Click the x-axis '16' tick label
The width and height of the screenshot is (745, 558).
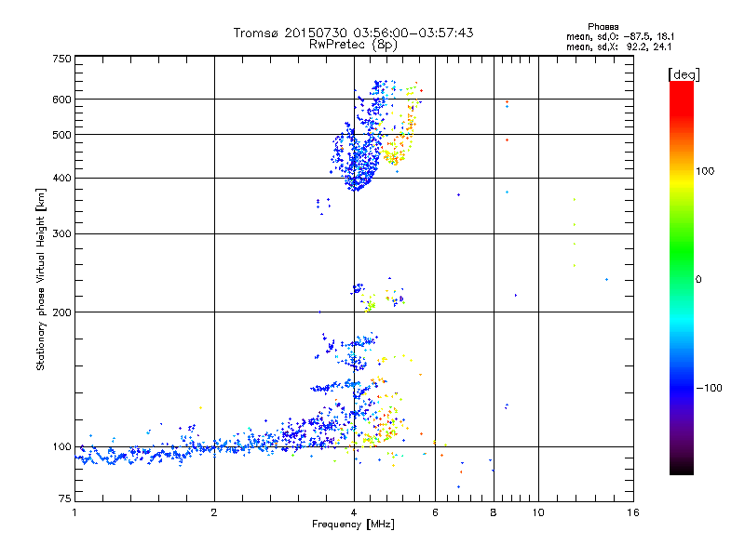pyautogui.click(x=633, y=512)
